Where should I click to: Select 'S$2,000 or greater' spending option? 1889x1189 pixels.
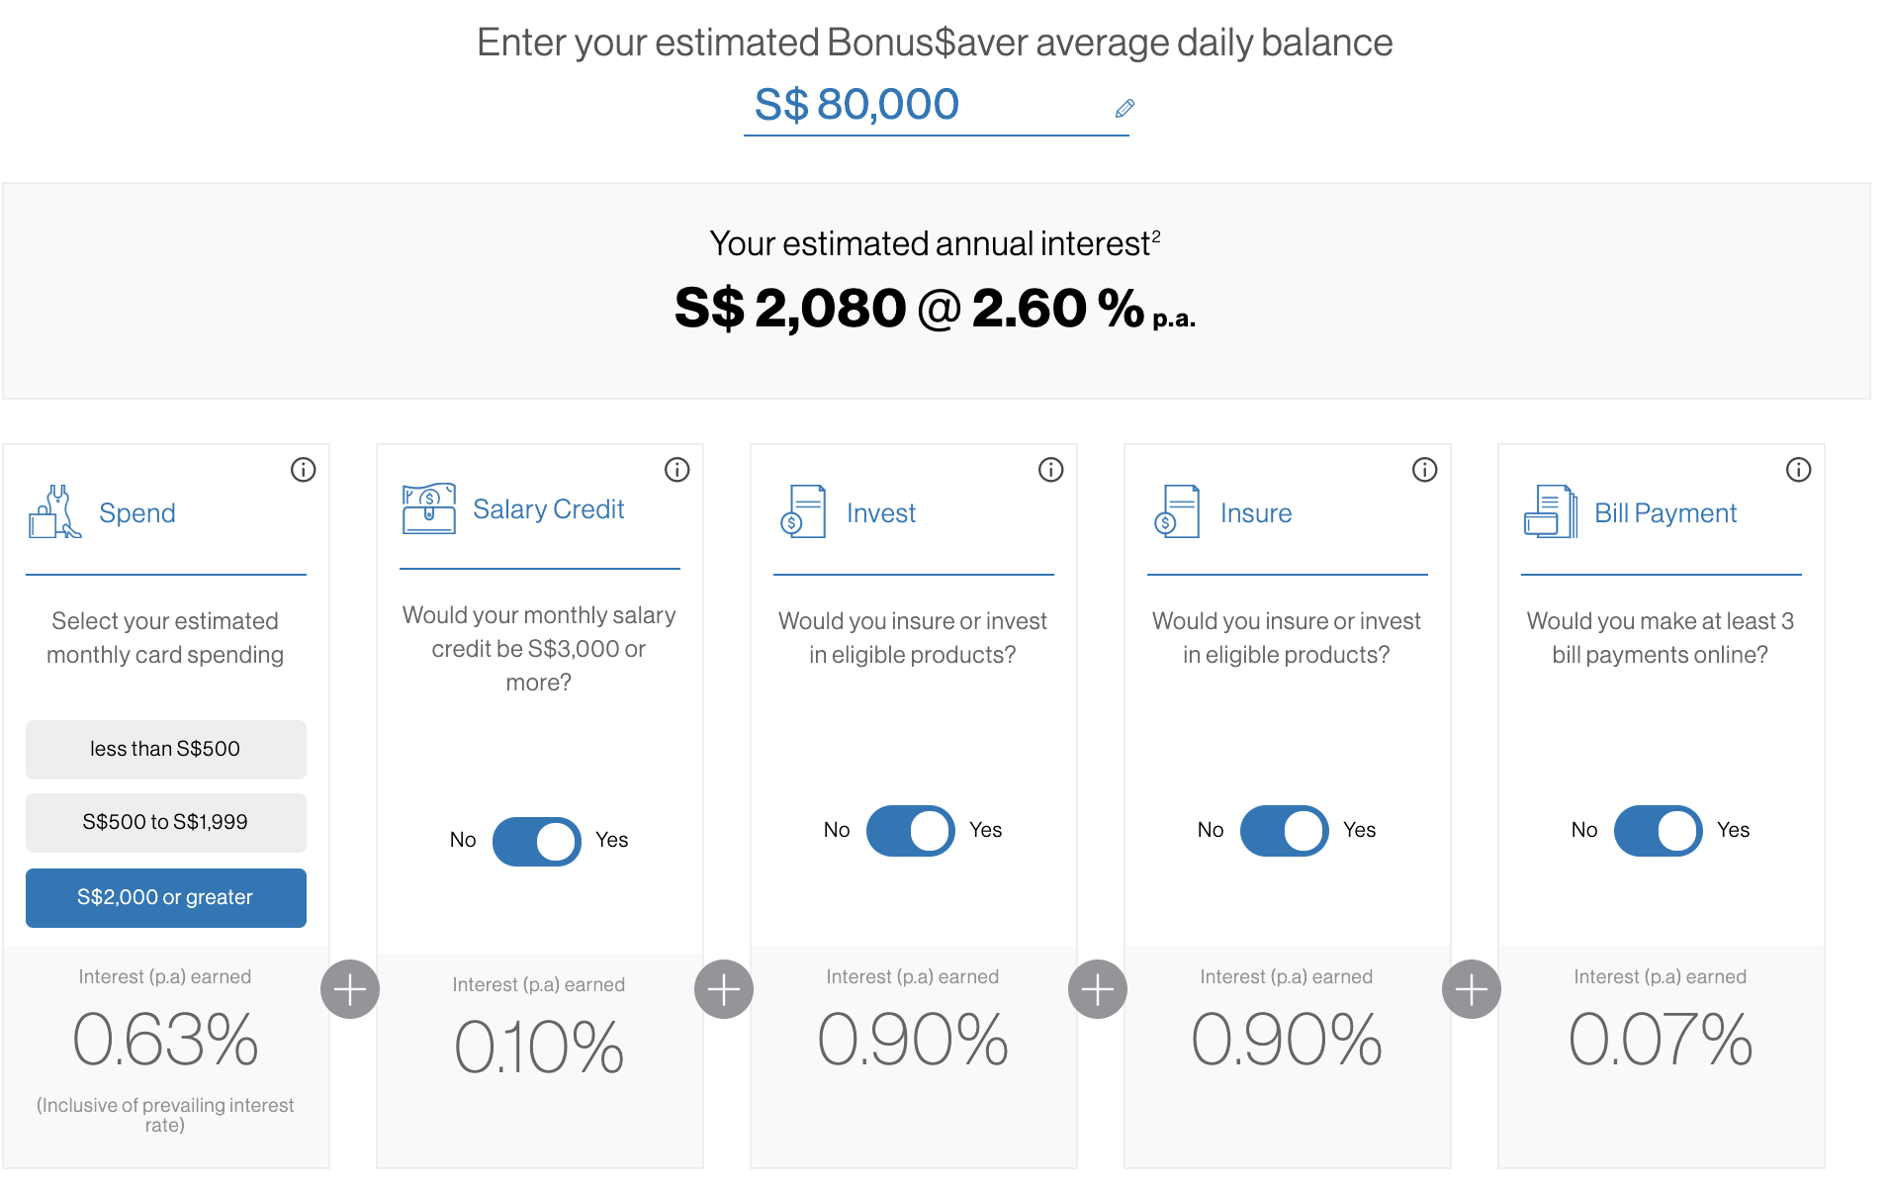[165, 897]
